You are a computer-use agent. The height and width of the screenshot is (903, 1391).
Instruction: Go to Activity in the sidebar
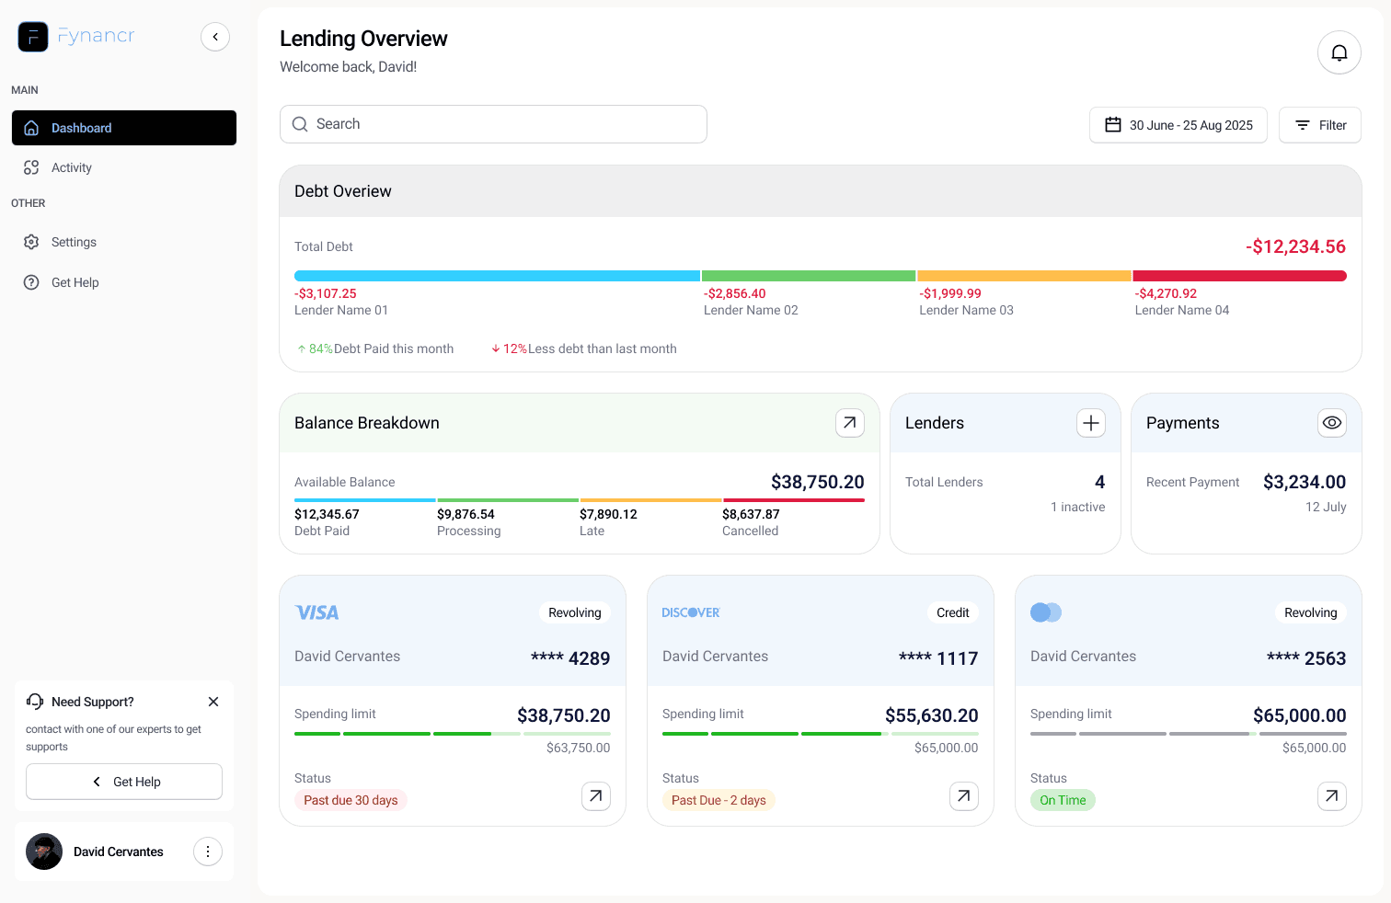[71, 167]
